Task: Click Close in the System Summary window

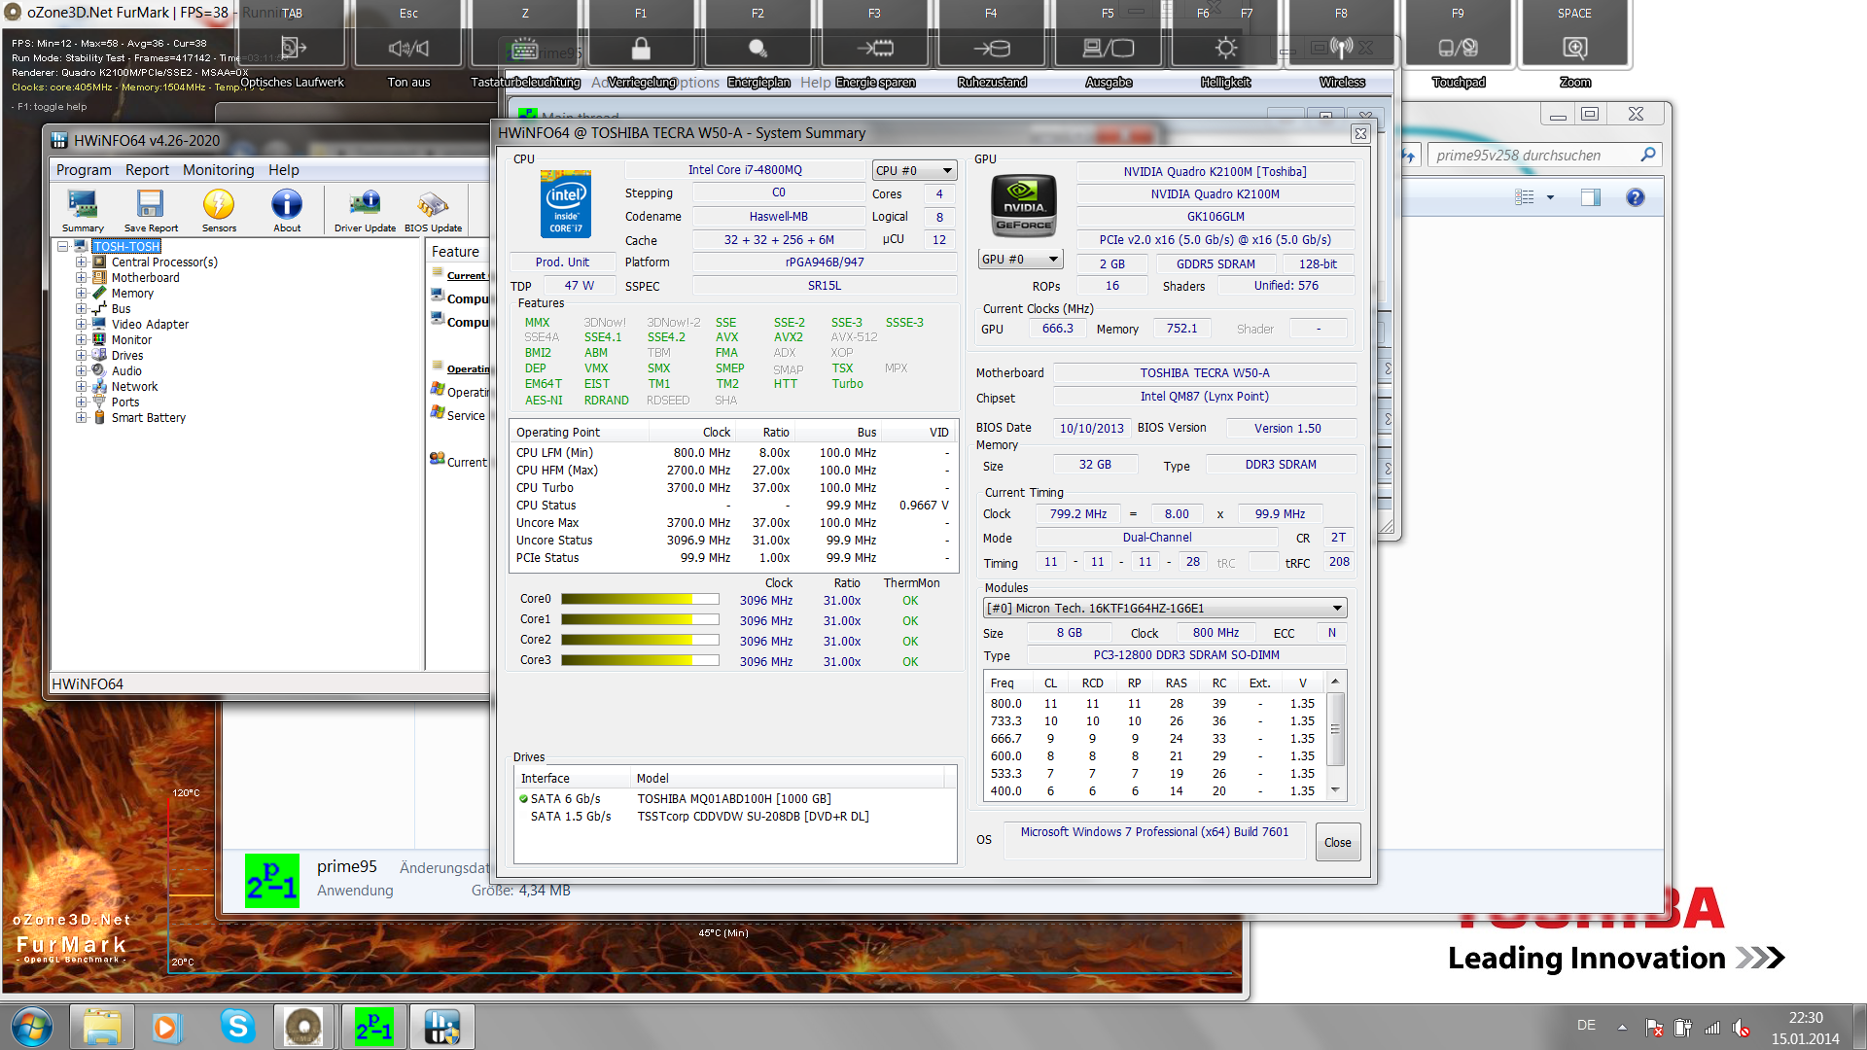Action: pos(1337,842)
